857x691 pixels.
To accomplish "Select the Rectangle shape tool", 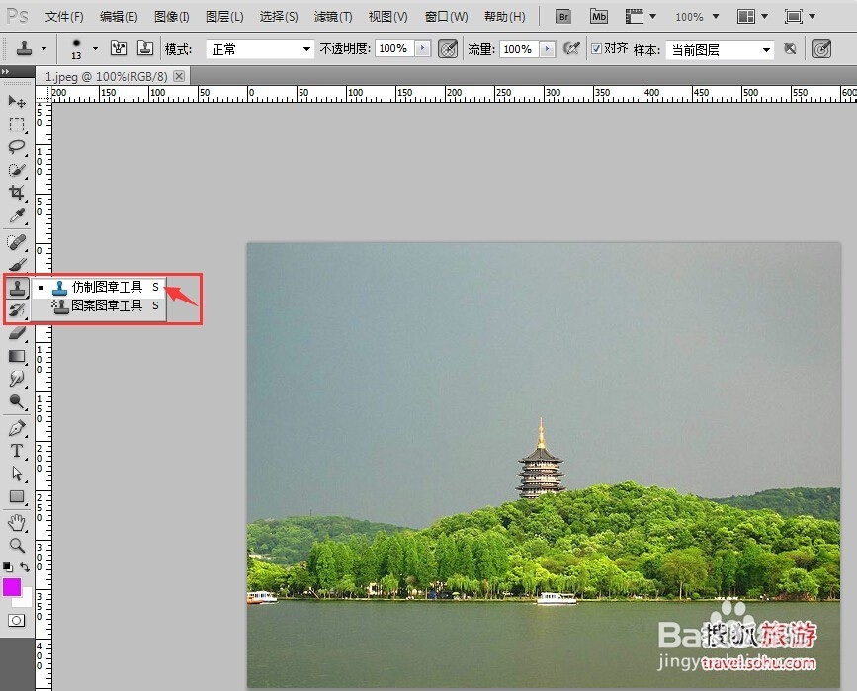I will 17,496.
